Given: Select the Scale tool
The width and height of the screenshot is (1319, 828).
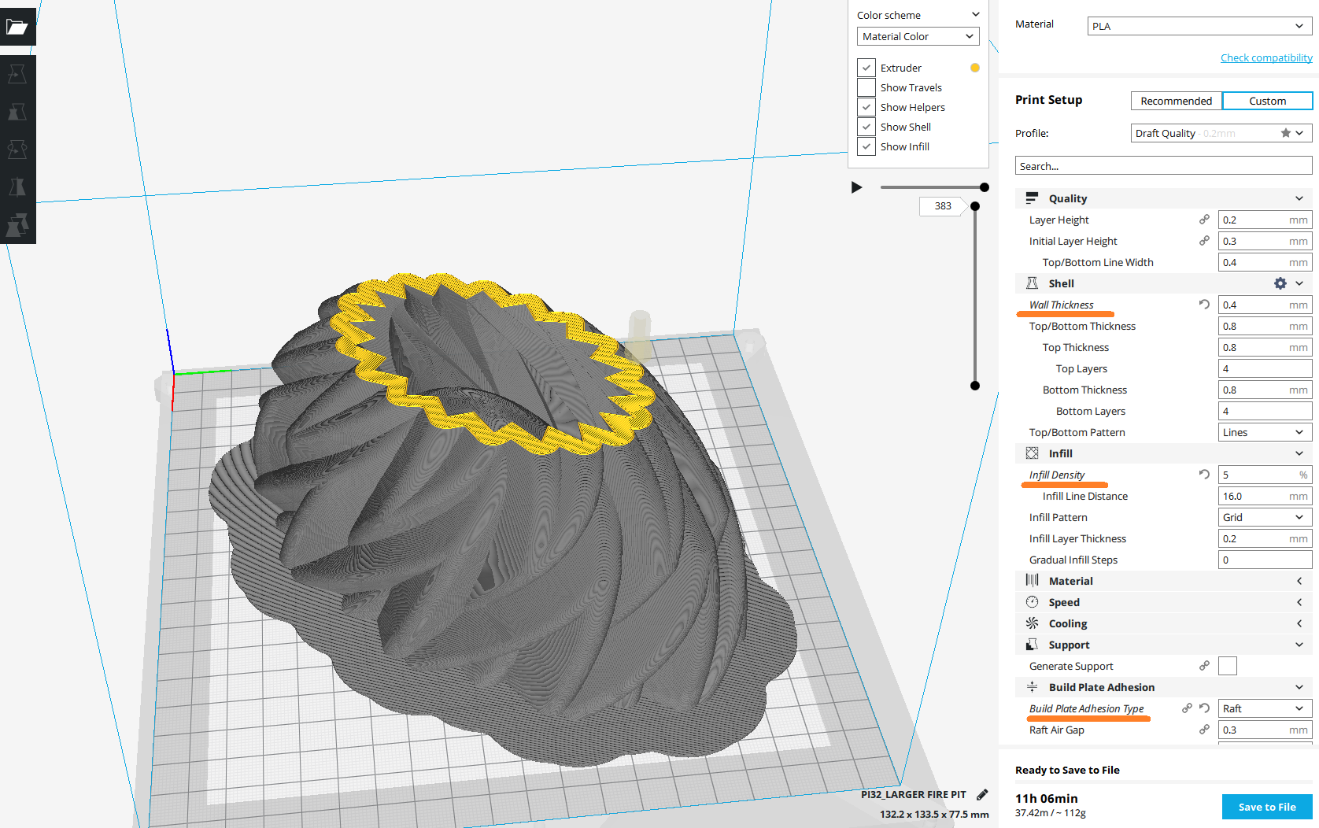Looking at the screenshot, I should (x=17, y=112).
